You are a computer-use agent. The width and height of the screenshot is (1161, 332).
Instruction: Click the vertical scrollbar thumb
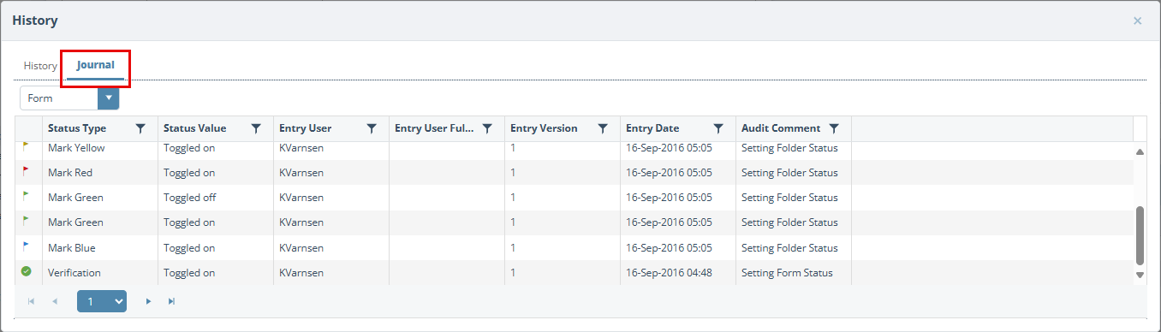[x=1140, y=235]
